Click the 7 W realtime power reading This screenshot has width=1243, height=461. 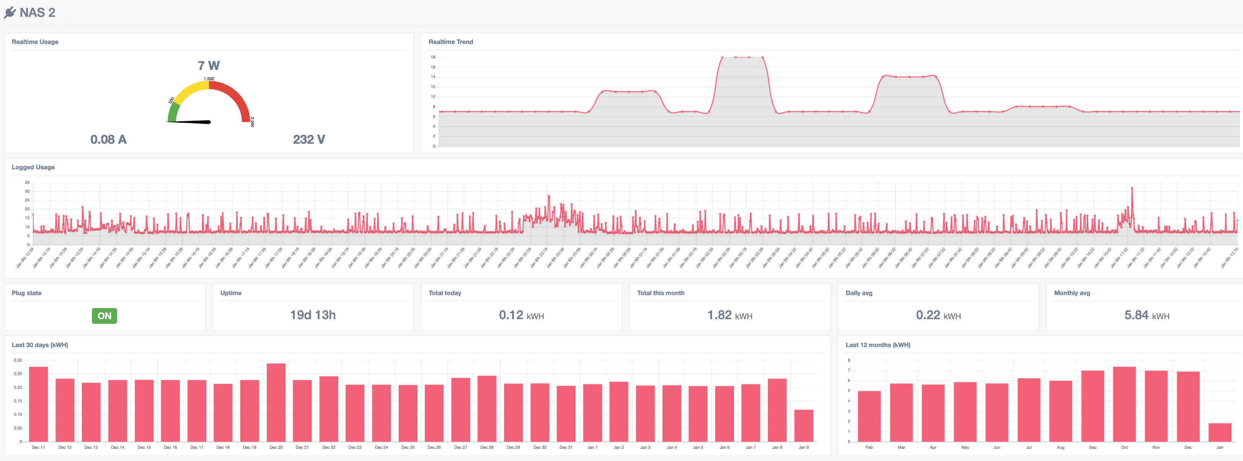(x=209, y=66)
